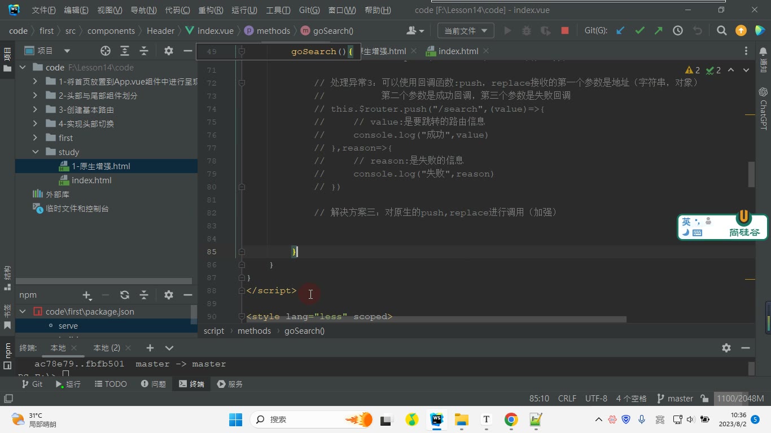Click the master branch status widget
771x433 pixels.
(x=675, y=399)
